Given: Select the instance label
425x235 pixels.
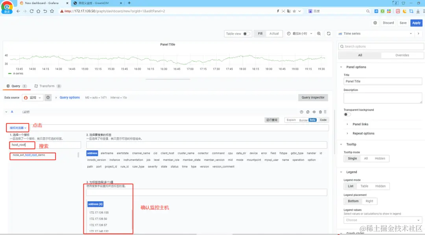Looking at the screenshot, I should pyautogui.click(x=115, y=160).
